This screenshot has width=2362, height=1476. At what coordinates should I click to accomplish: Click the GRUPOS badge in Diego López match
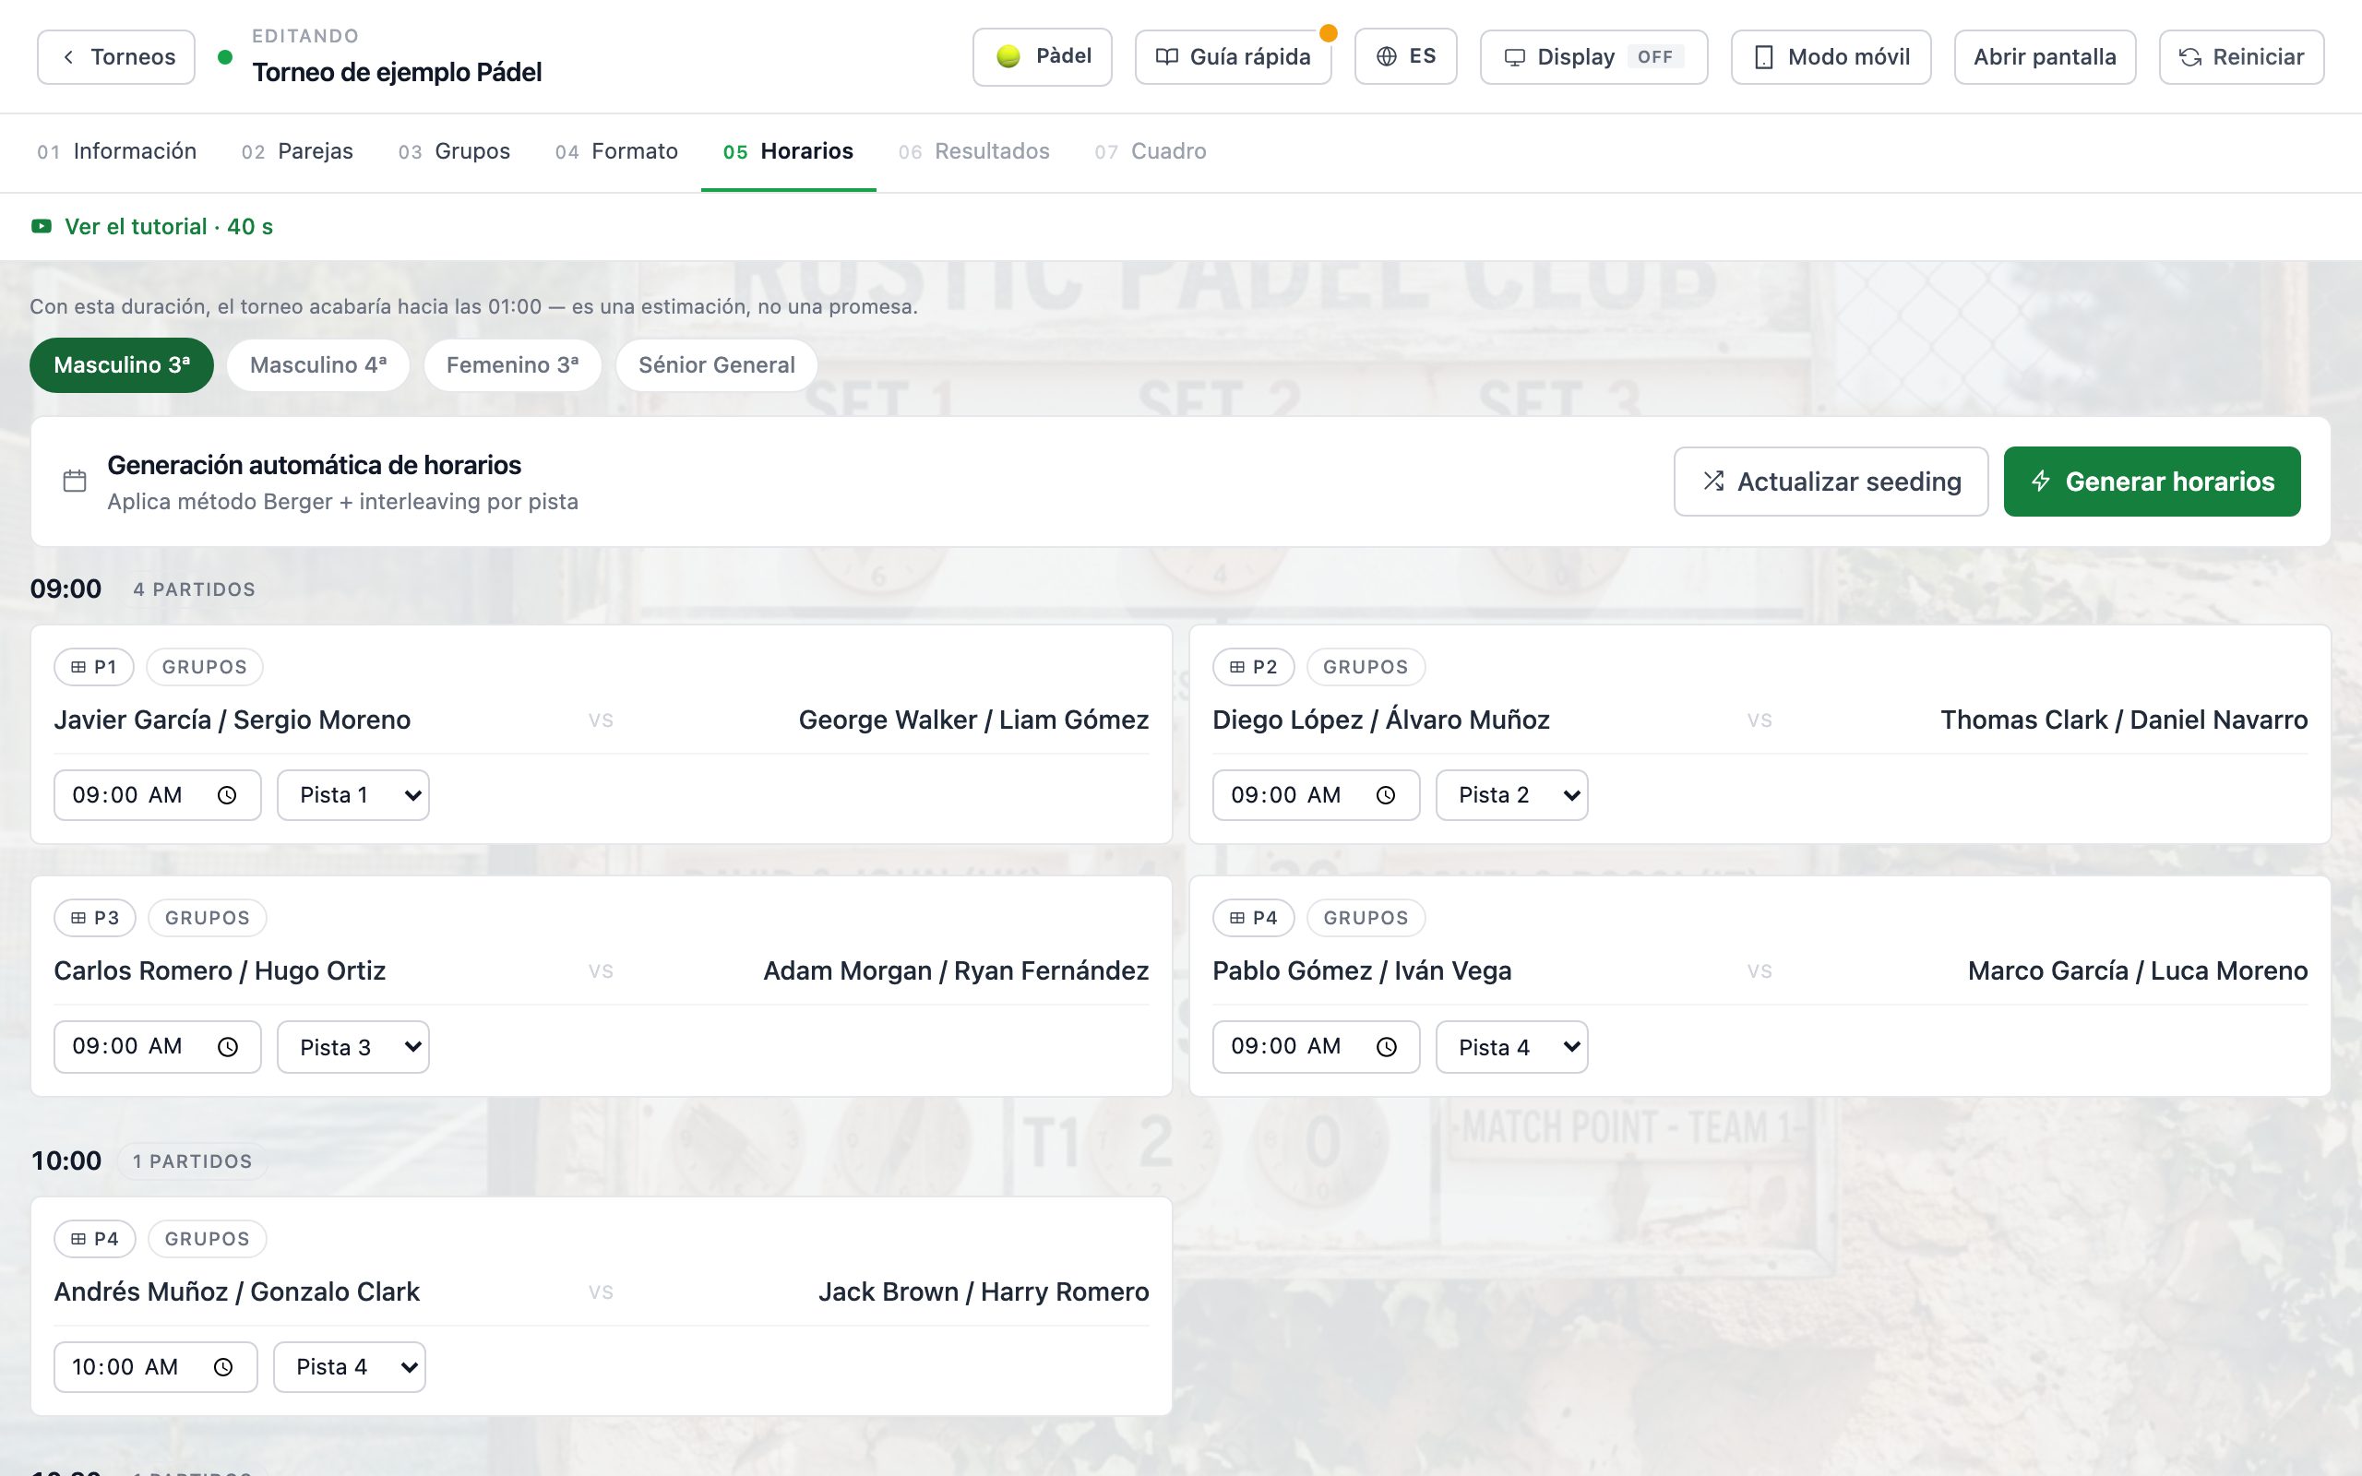tap(1366, 667)
